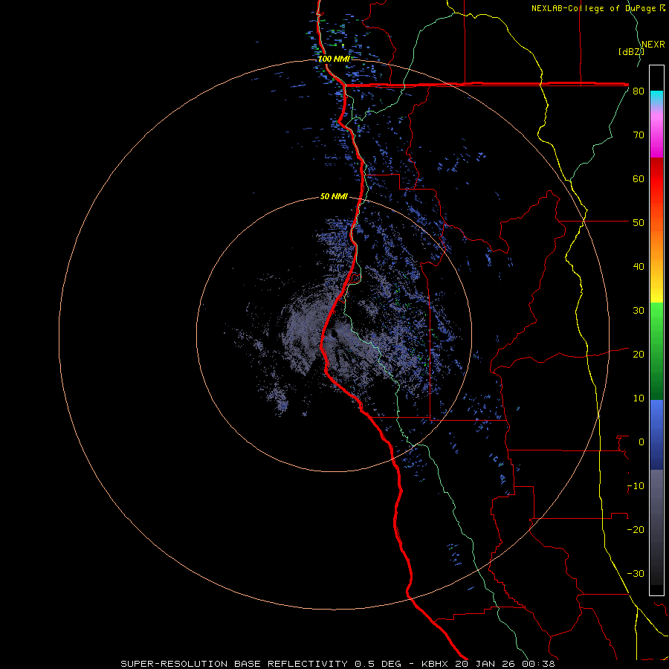Image resolution: width=669 pixels, height=669 pixels.
Task: Click the [dBZ] unit label
Action: click(x=631, y=51)
